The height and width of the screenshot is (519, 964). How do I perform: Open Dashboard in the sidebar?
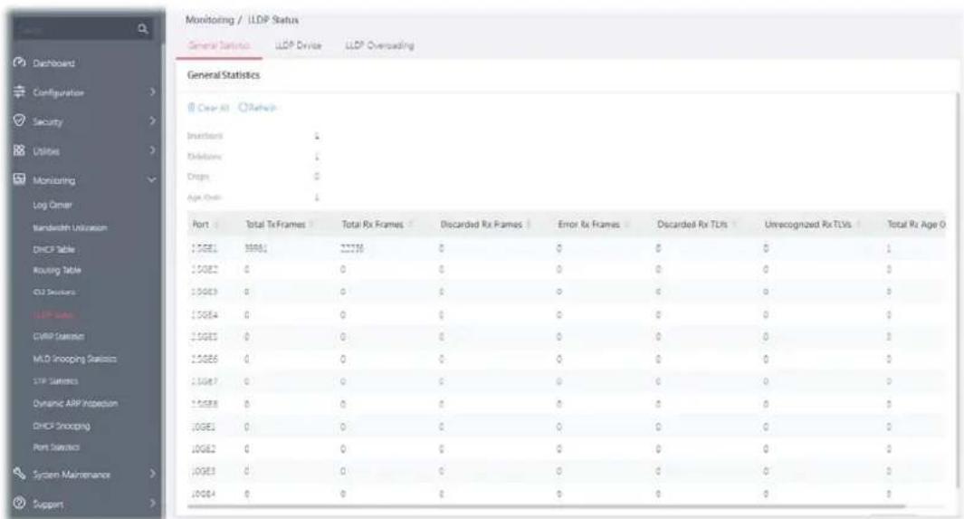point(53,63)
